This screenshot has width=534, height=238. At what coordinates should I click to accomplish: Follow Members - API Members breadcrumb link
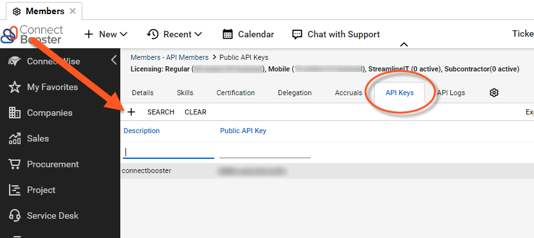point(170,57)
